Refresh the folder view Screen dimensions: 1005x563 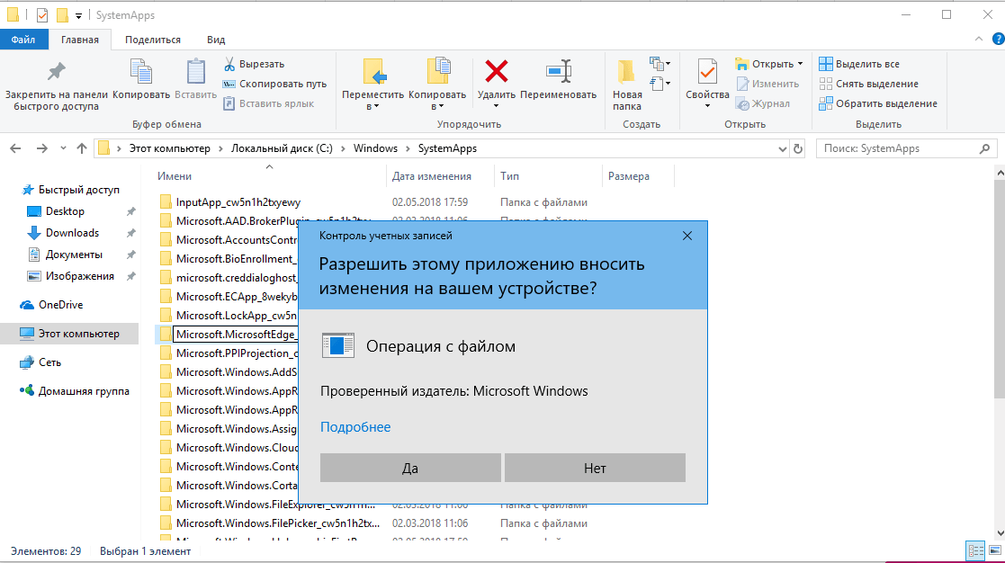pos(798,149)
